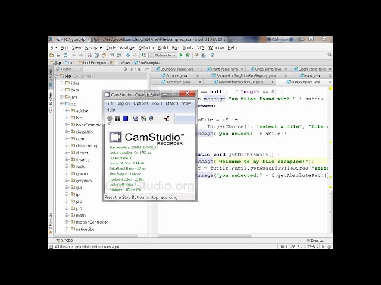Click the Copy toolbar icon
The width and height of the screenshot is (381, 285).
(96, 55)
